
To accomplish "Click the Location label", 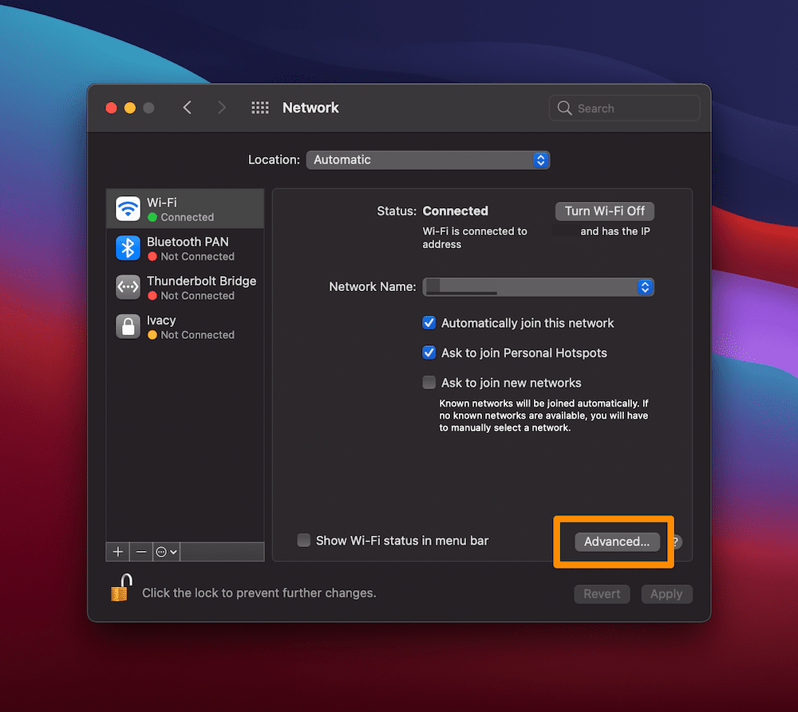I will (274, 159).
